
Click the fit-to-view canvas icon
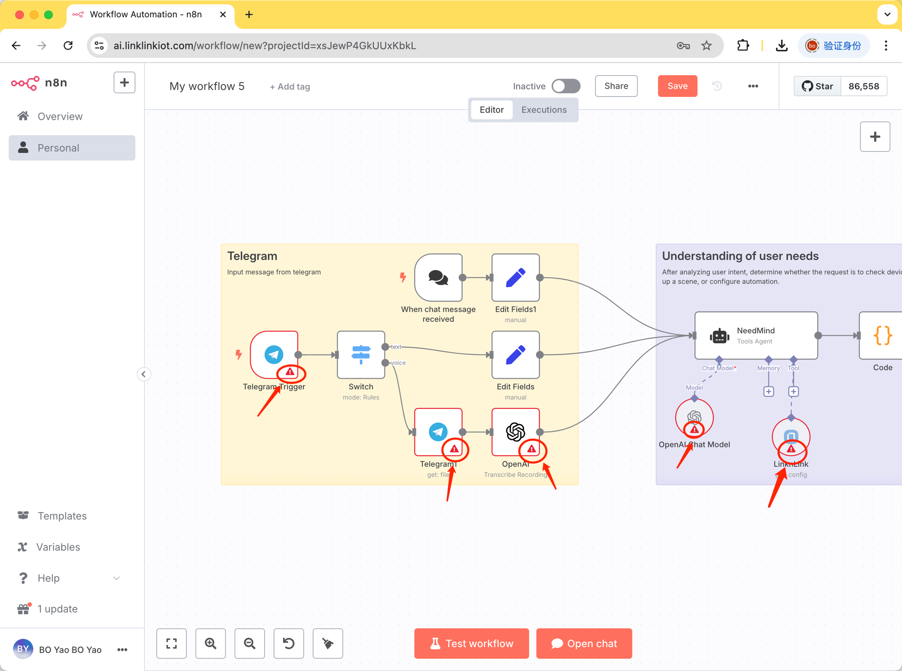[x=171, y=643]
